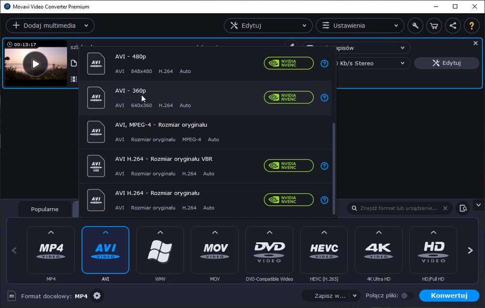Image resolution: width=485 pixels, height=308 pixels.
Task: Click the format settings gear icon
Action: (x=97, y=296)
